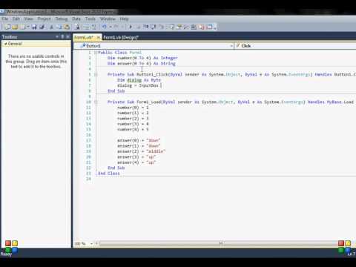Click the Cut scissors icon
The width and height of the screenshot is (356, 267).
pyautogui.click(x=52, y=27)
